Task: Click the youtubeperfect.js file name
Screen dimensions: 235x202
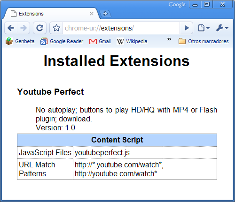Action: [x=102, y=153]
